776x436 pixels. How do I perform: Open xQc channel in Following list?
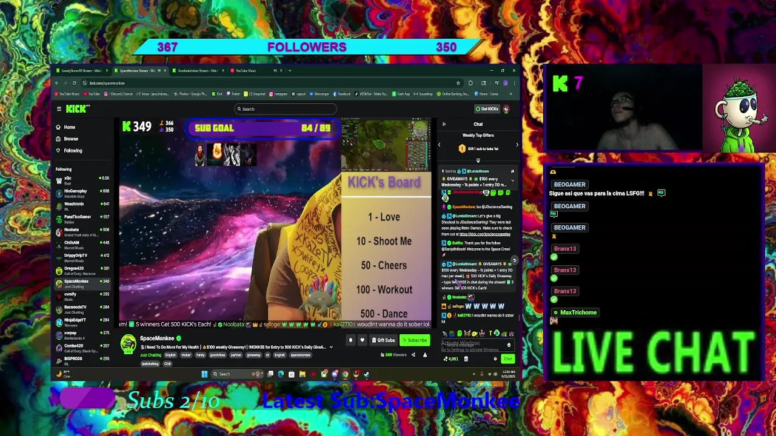(82, 180)
